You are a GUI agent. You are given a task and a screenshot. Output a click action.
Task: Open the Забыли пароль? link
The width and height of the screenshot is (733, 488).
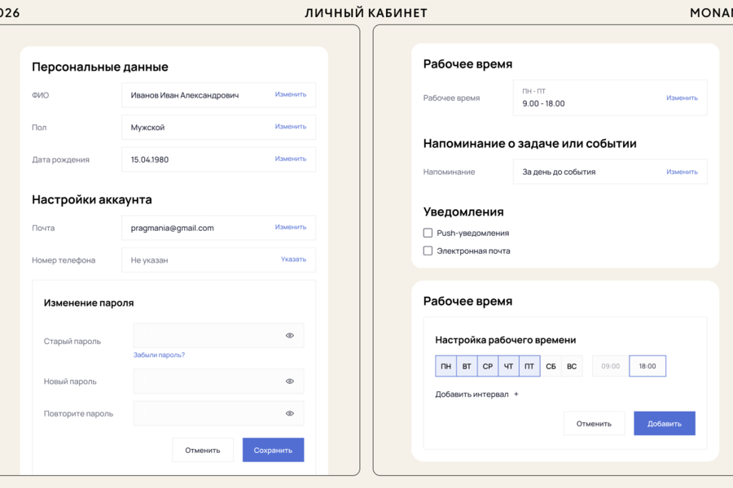pyautogui.click(x=159, y=355)
